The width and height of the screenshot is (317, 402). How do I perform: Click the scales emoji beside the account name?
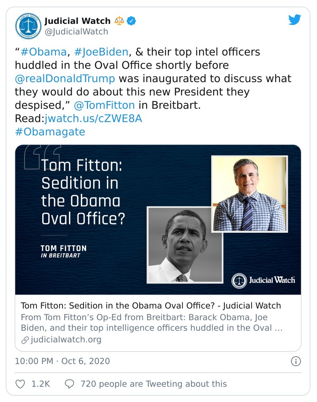click(x=119, y=21)
